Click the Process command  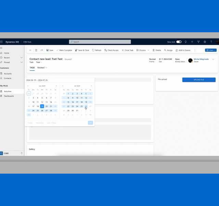pos(141,50)
